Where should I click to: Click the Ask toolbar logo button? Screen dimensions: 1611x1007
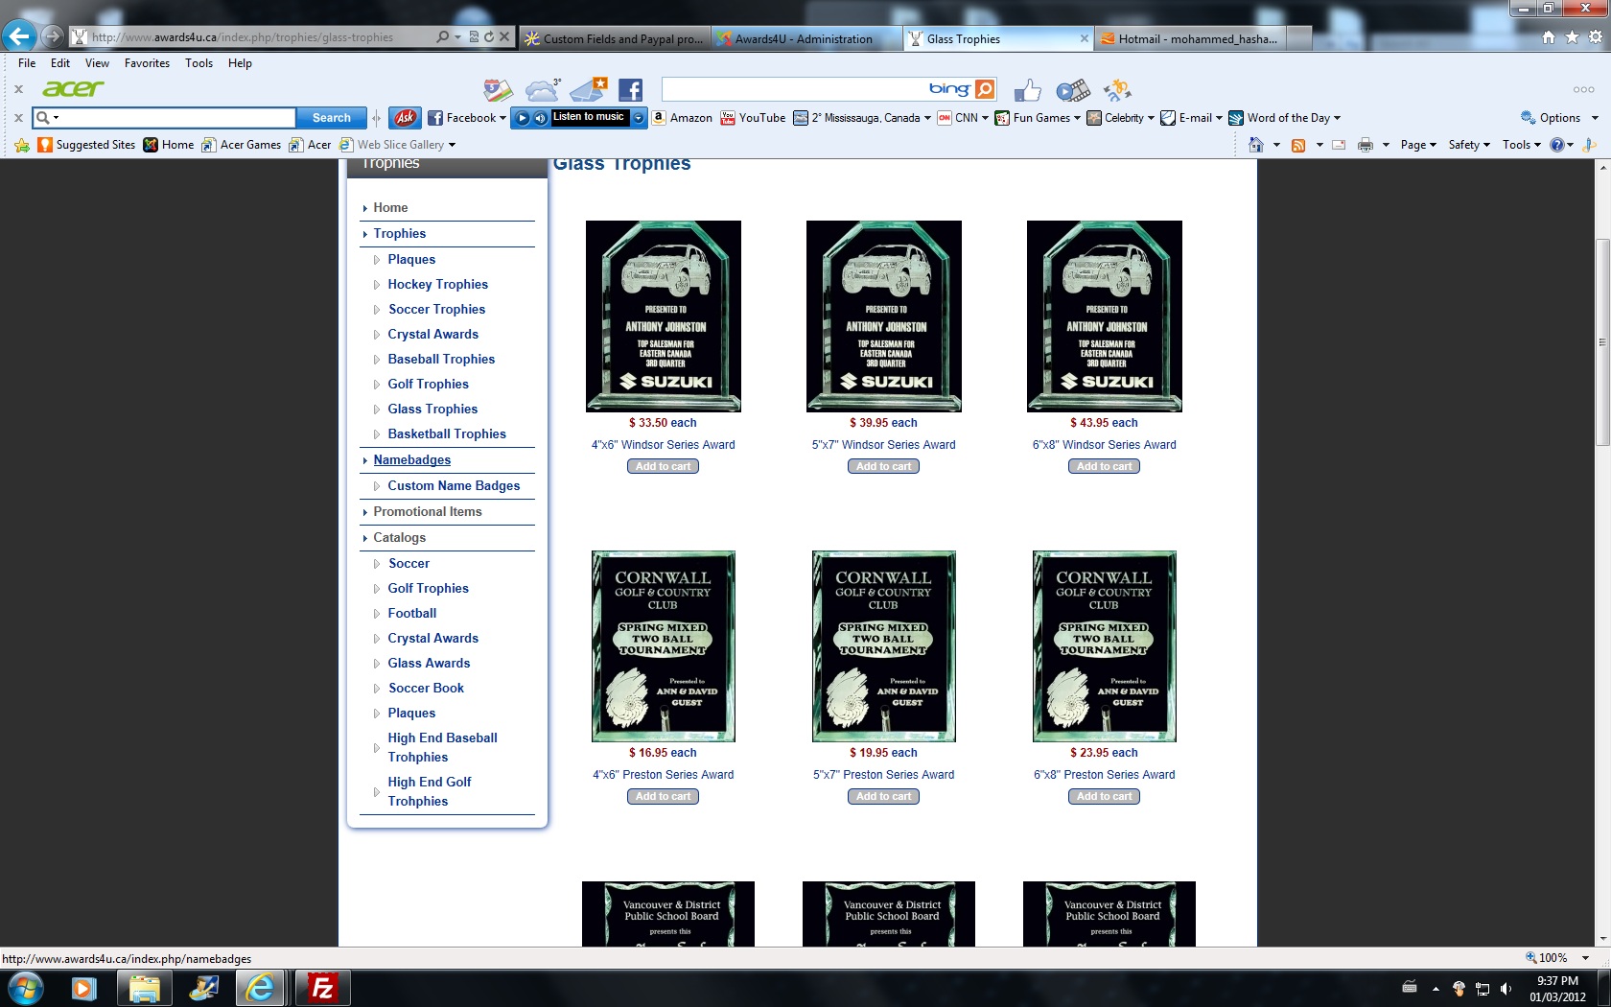405,118
